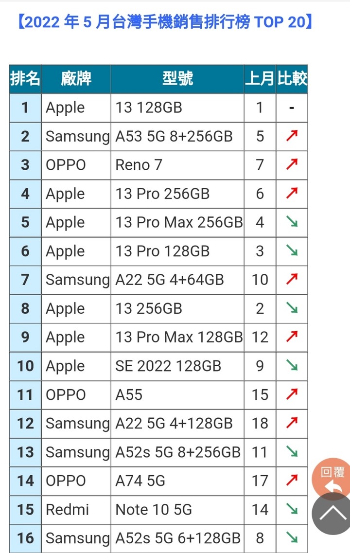Click the rank 1 Apple 13 128GB cell
This screenshot has height=553, width=350.
177,107
